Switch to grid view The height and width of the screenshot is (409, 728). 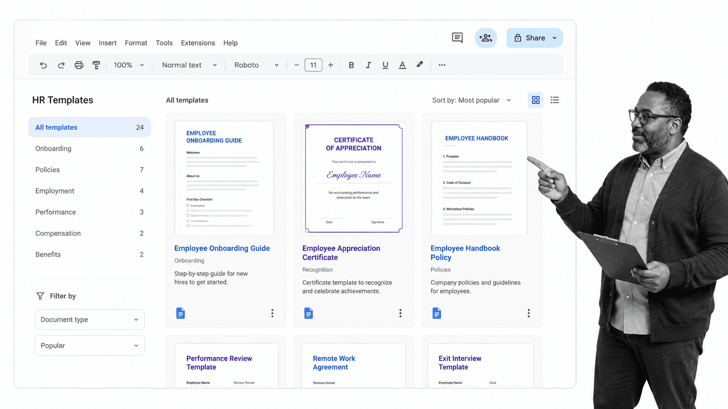coord(536,100)
